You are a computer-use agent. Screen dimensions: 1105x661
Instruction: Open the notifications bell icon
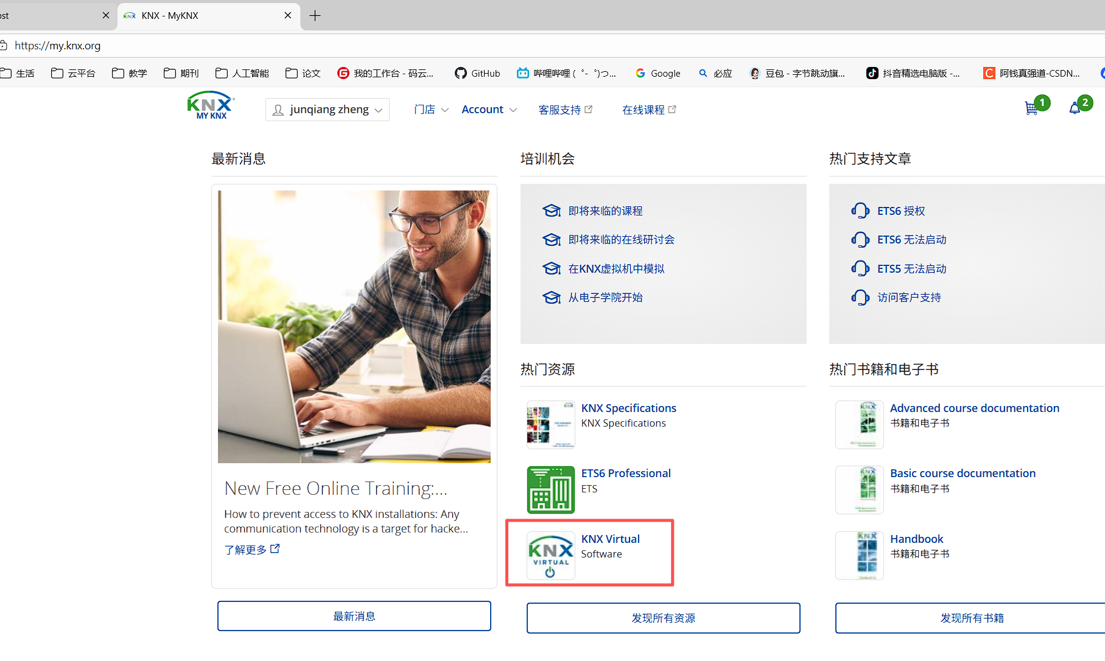point(1075,108)
